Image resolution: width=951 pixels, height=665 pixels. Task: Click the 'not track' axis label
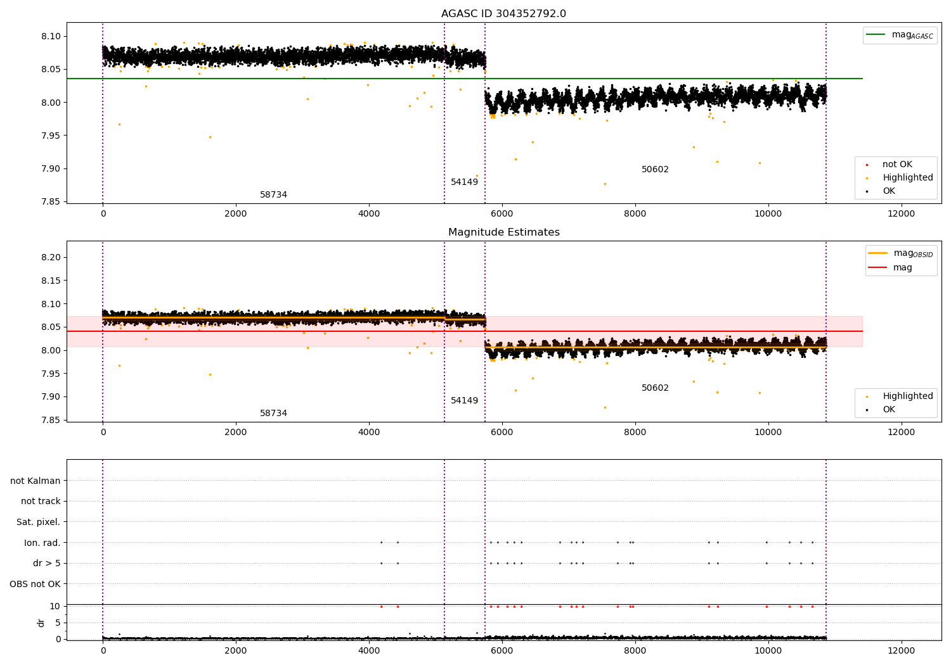[41, 502]
